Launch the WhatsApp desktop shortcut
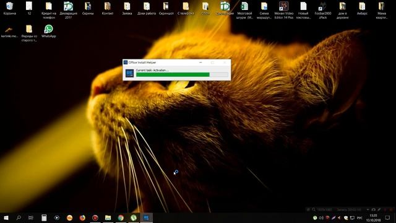Image resolution: width=396 pixels, height=223 pixels. click(x=48, y=31)
